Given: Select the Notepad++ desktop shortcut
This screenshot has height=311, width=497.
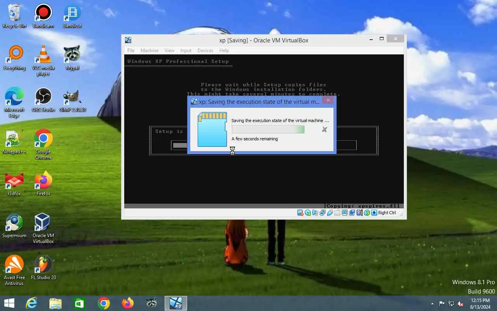Looking at the screenshot, I should pos(14,142).
